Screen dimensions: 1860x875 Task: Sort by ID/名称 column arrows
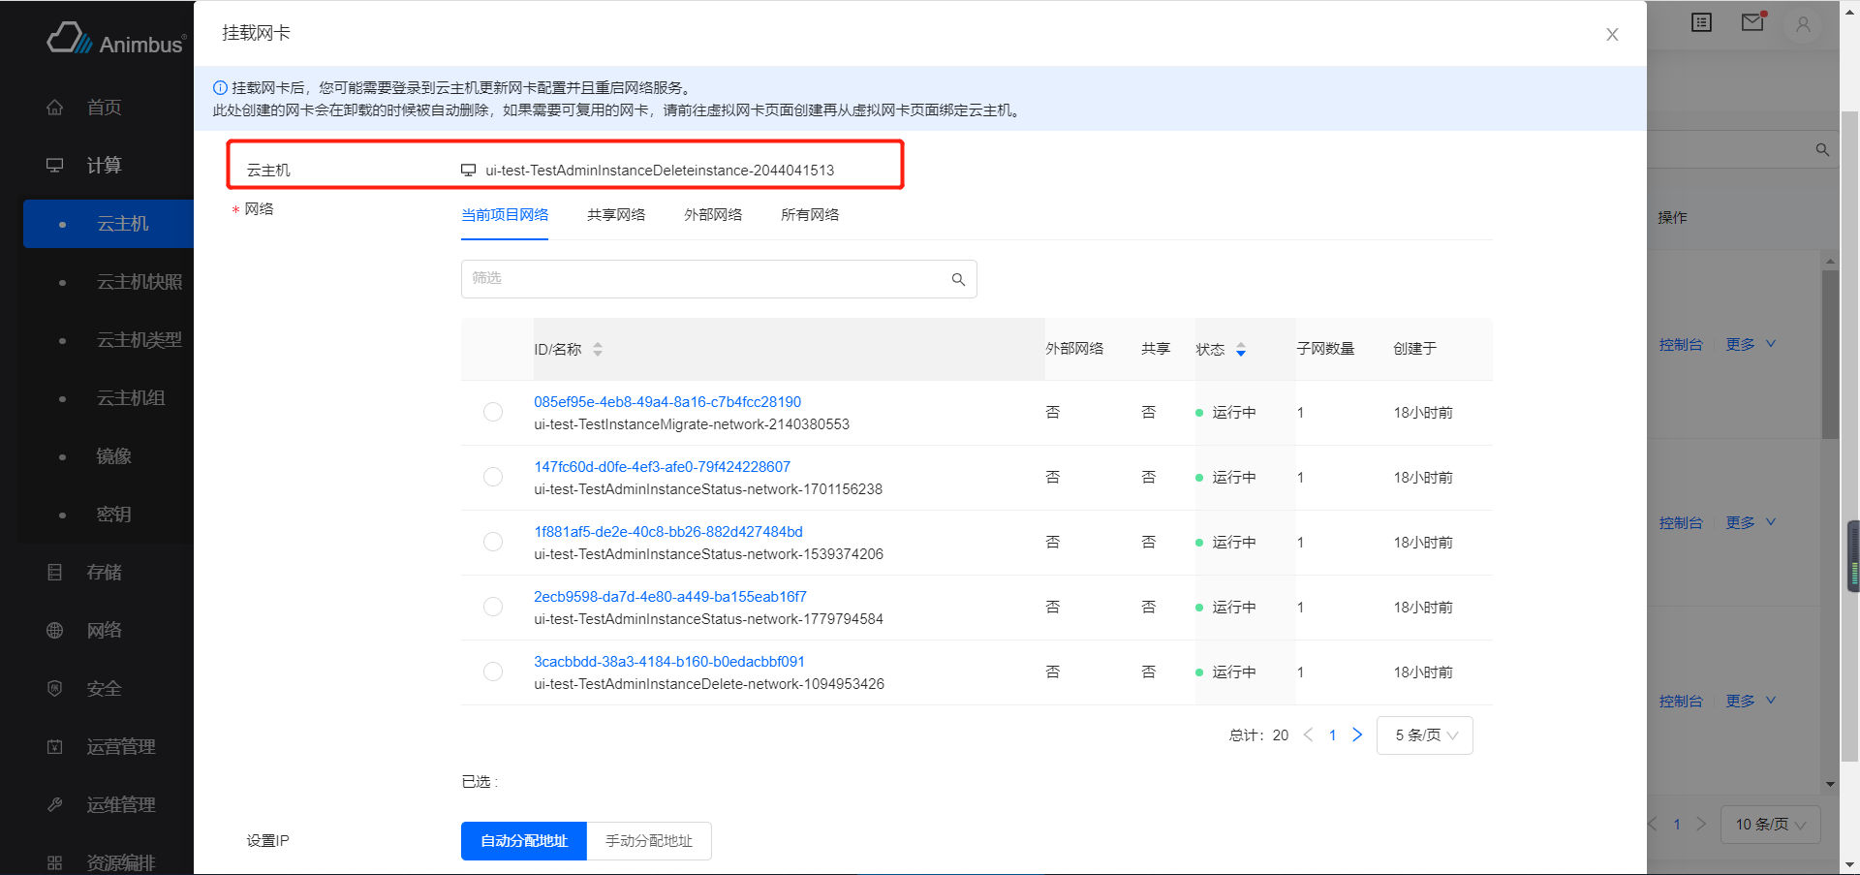[x=598, y=350]
